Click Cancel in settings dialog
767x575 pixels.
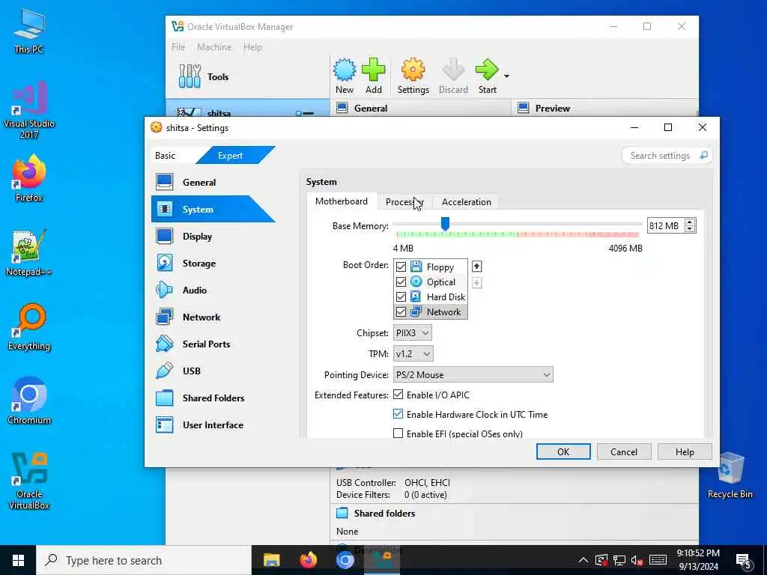click(624, 451)
